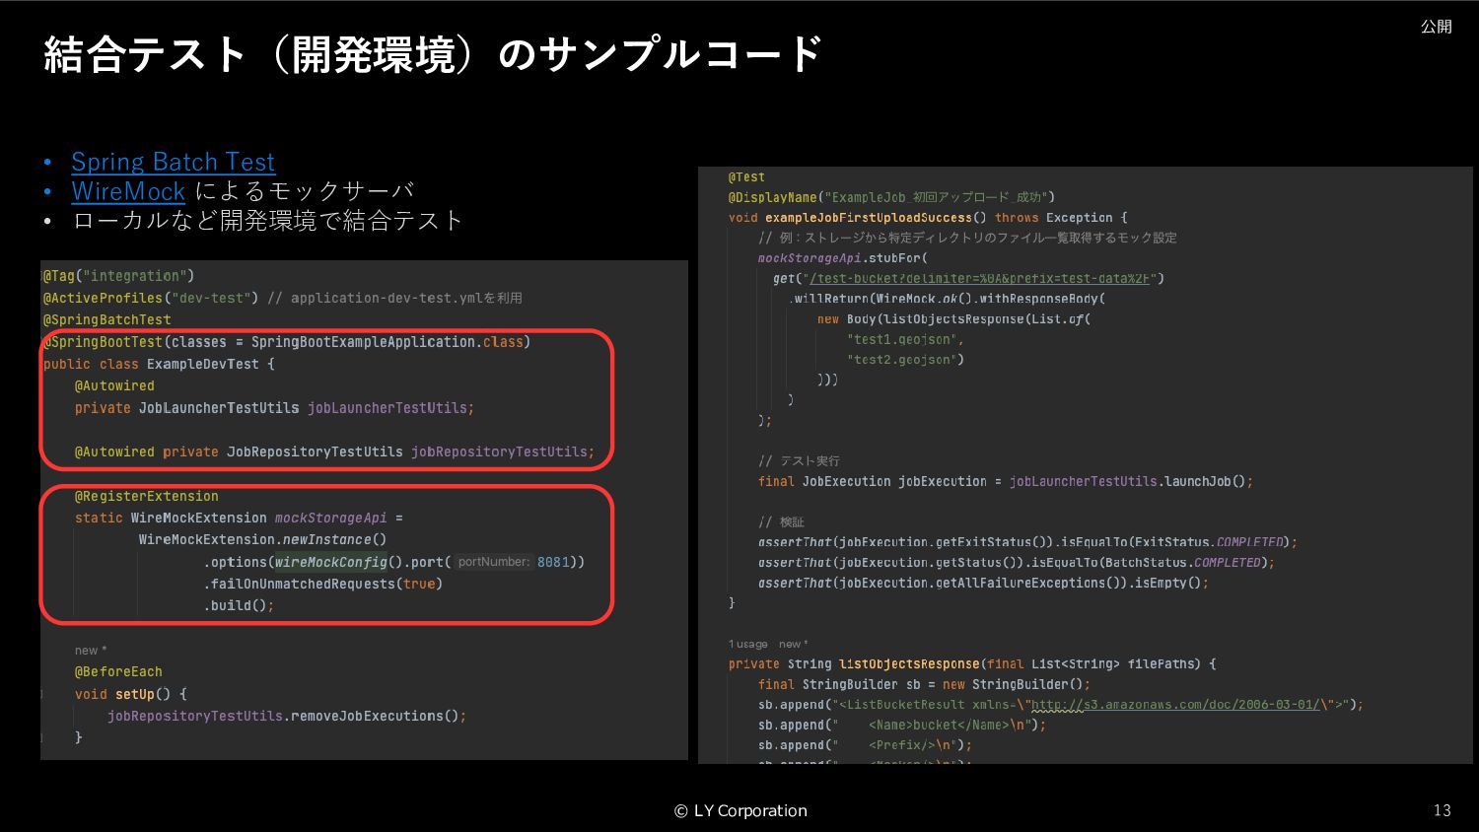Click the /test-bucket?delimiter URL string
1479x832 pixels.
[982, 279]
